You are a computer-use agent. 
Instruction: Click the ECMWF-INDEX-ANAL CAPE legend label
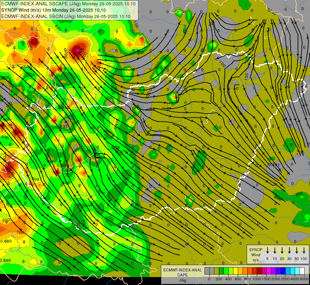coord(182,272)
